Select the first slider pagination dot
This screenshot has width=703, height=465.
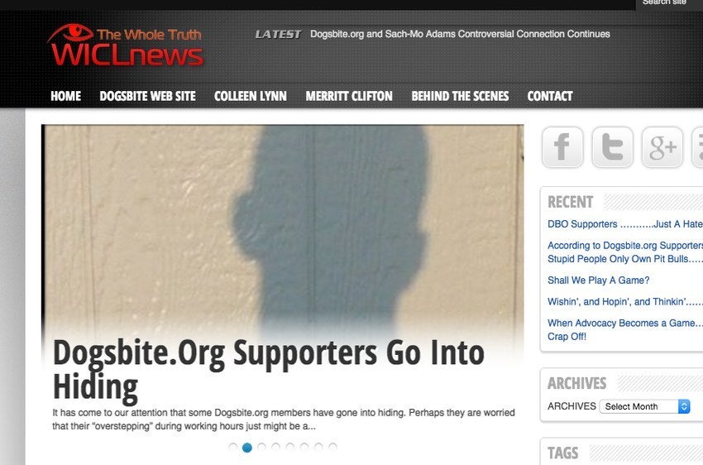click(x=232, y=447)
